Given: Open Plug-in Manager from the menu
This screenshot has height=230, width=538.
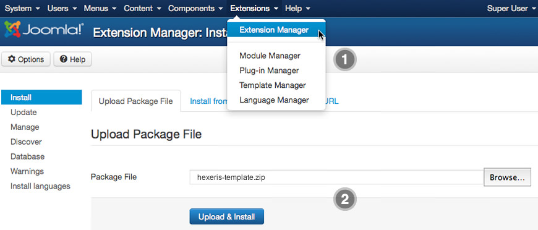Looking at the screenshot, I should pos(269,70).
